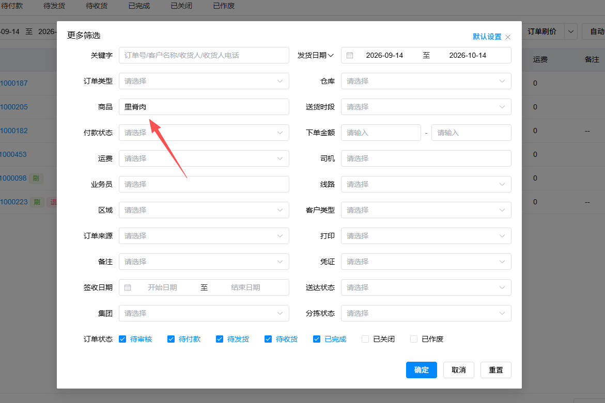Open the 订单类型 dropdown
605x403 pixels.
click(x=204, y=82)
